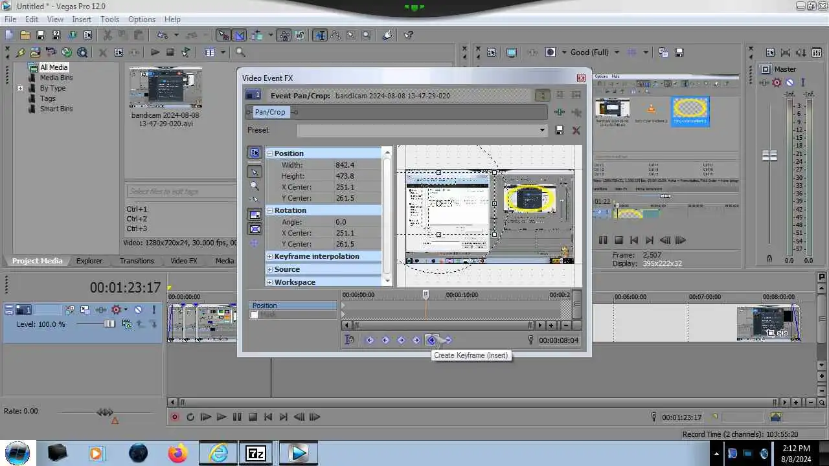This screenshot has height=466, width=829.
Task: Import media in Project Media toolbar
Action: (36, 52)
